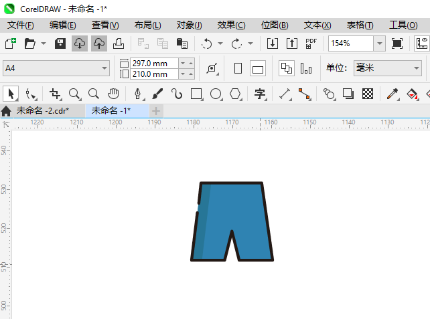Select the Rectangle tool

(x=197, y=94)
